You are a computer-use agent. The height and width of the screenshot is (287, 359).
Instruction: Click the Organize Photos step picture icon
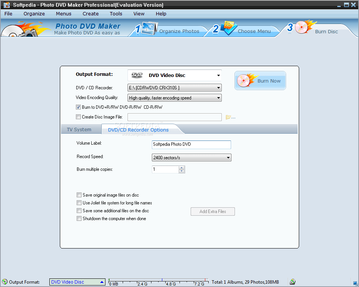(149, 28)
